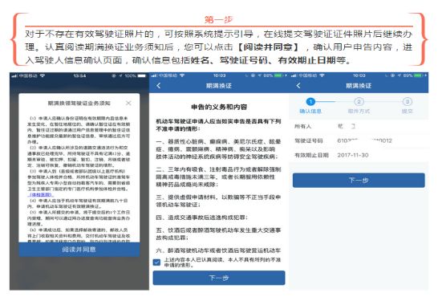Click the 驾驶证号码 field value
438x305 pixels.
[x=364, y=140]
